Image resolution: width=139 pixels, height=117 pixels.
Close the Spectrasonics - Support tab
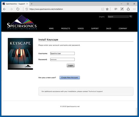point(27,4)
